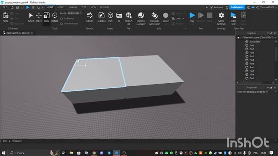Viewport: 278px width, 156px height.
Task: Click the New file icon in quick access bar
Action: [12, 7]
